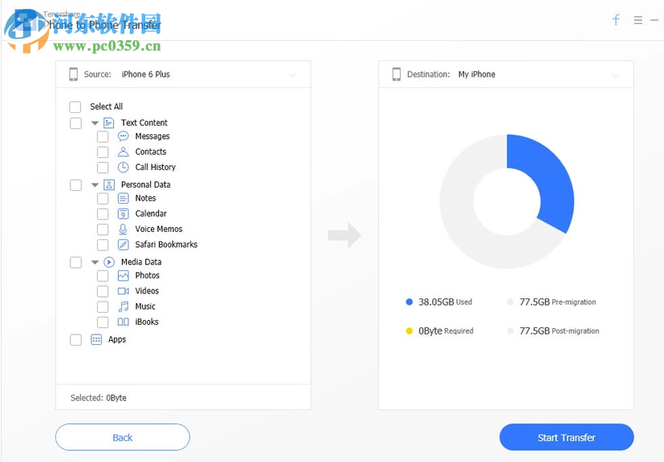Open the Destination device dropdown chevron
Screen dimensions: 664x462
tap(615, 75)
